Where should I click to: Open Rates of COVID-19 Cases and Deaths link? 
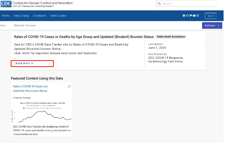click(x=30, y=89)
